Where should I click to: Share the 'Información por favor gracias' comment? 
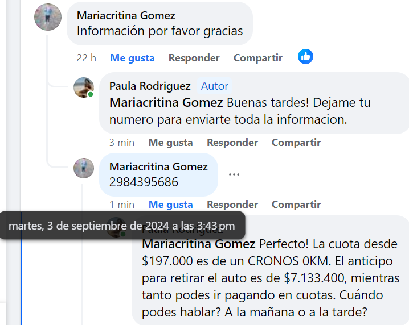click(x=257, y=58)
